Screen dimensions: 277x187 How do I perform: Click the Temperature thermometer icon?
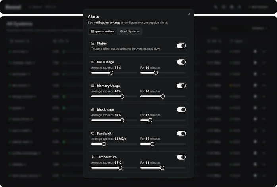(93, 157)
